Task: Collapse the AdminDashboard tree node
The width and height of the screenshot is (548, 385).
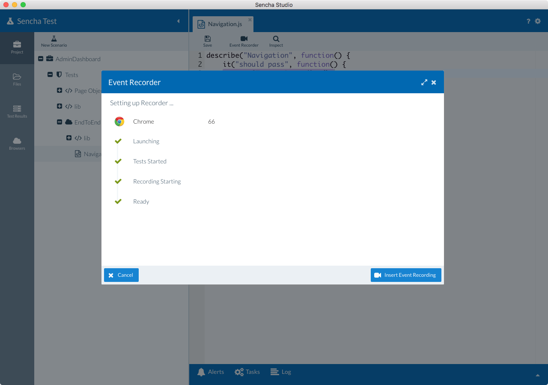Action: 41,59
